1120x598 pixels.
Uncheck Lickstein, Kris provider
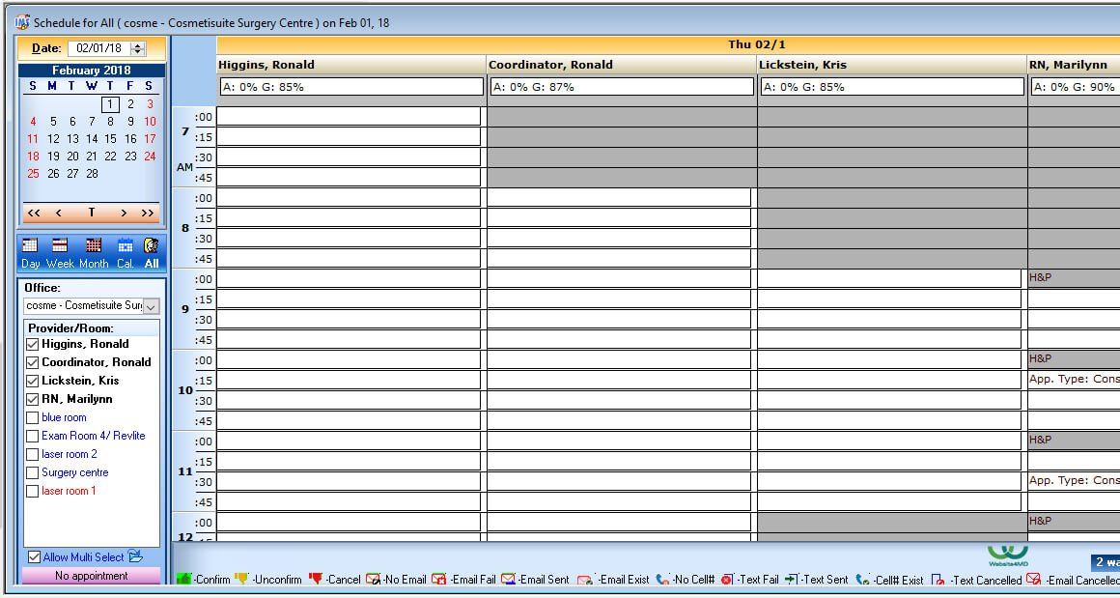(x=32, y=381)
